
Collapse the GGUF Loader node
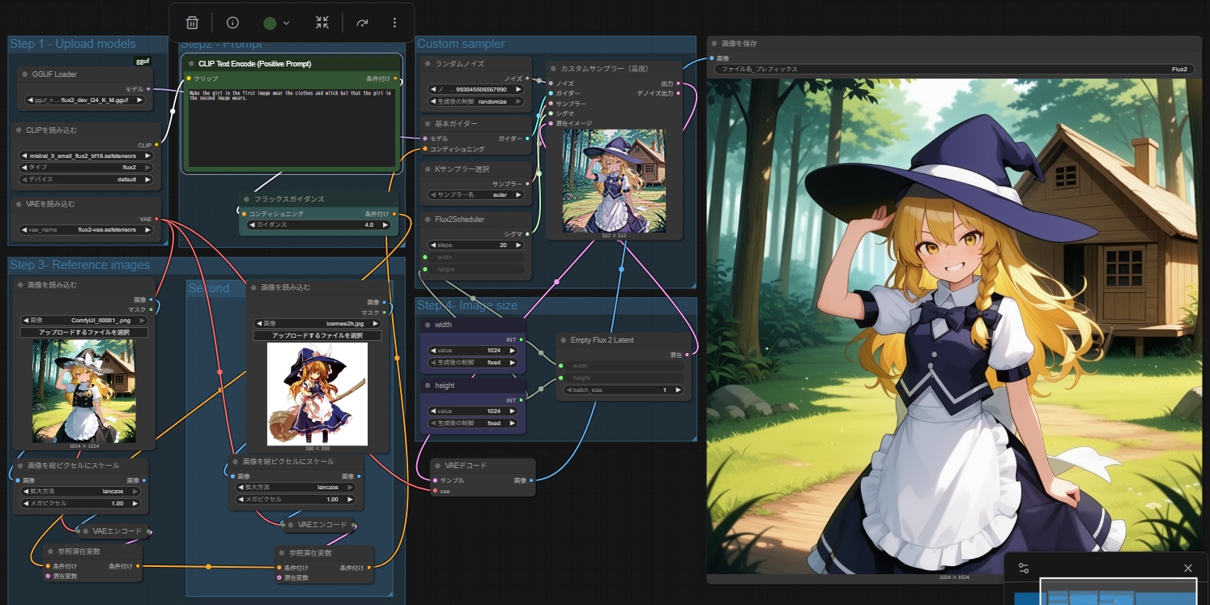tap(25, 75)
